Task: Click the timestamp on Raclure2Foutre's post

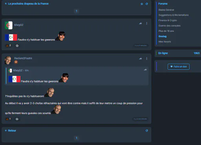Action: (140, 119)
